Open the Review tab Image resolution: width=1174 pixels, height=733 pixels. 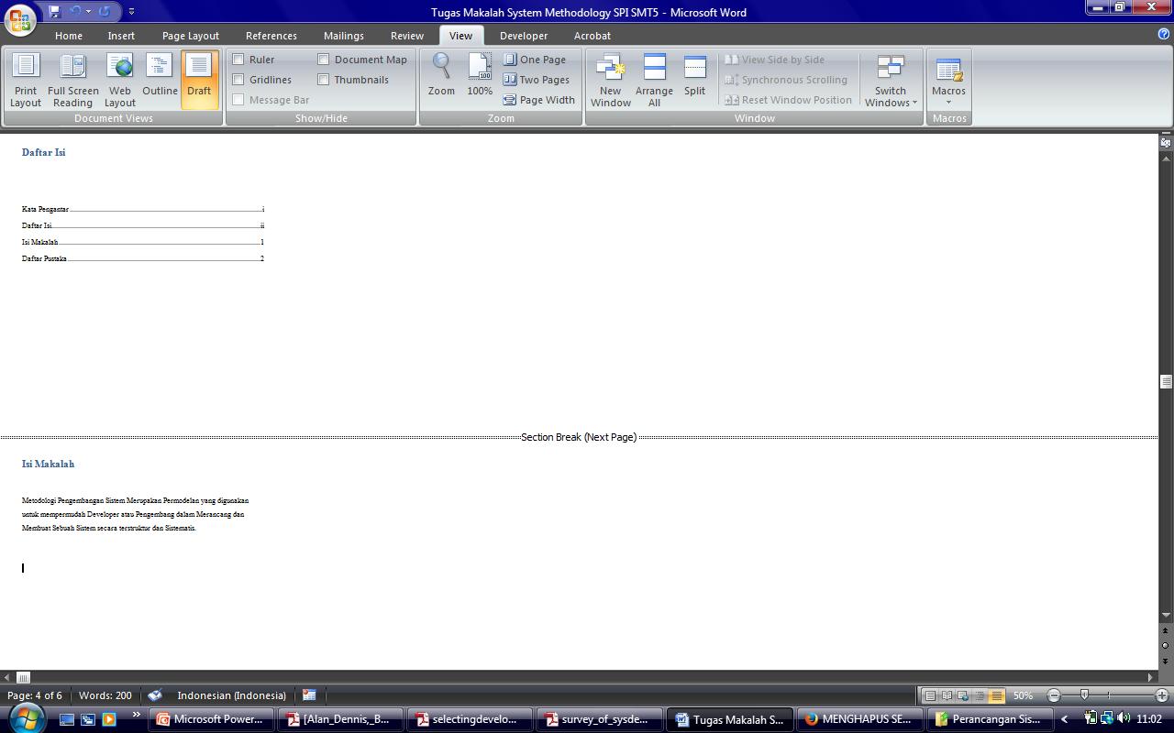(407, 36)
